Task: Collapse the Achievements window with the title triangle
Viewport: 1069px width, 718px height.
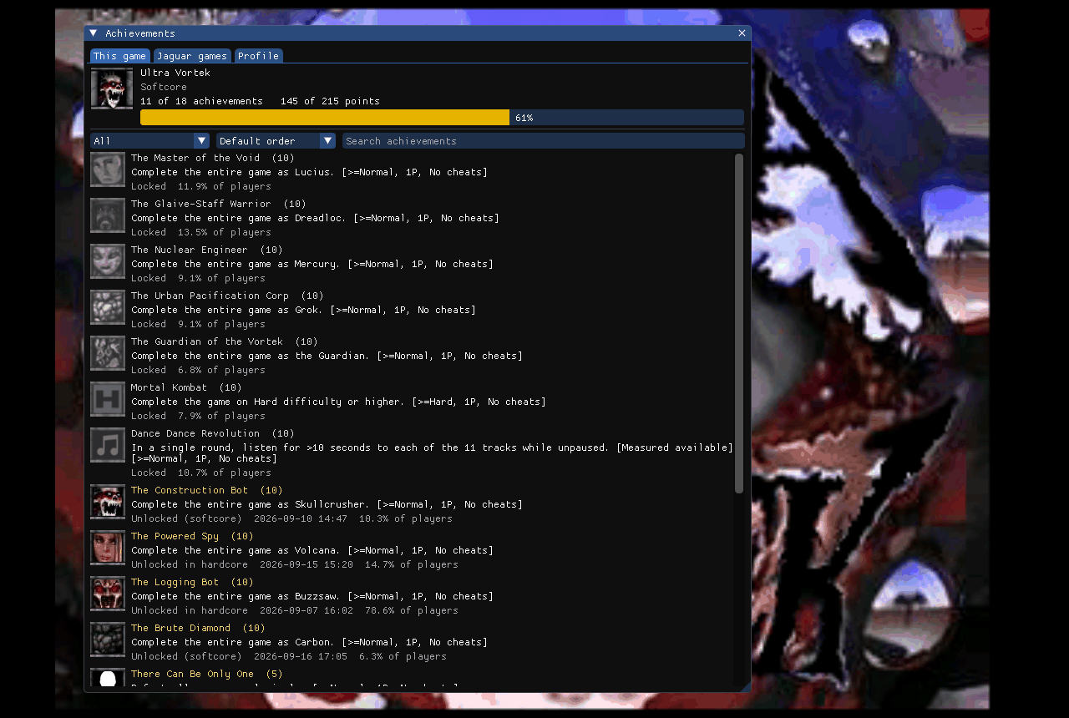Action: coord(94,33)
